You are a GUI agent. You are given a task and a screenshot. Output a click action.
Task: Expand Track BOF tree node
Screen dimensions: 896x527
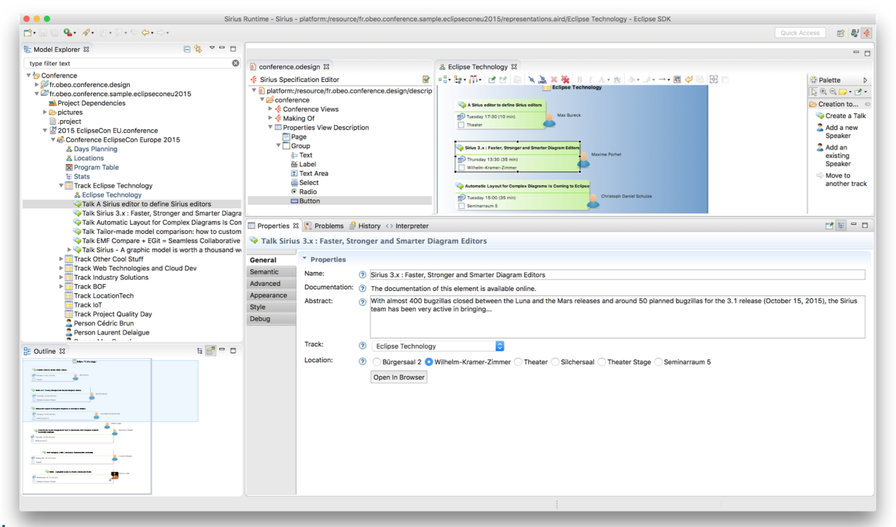coord(61,286)
